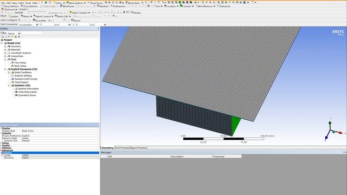
Task: Switch to the Report Preview tab
Action: point(138,148)
